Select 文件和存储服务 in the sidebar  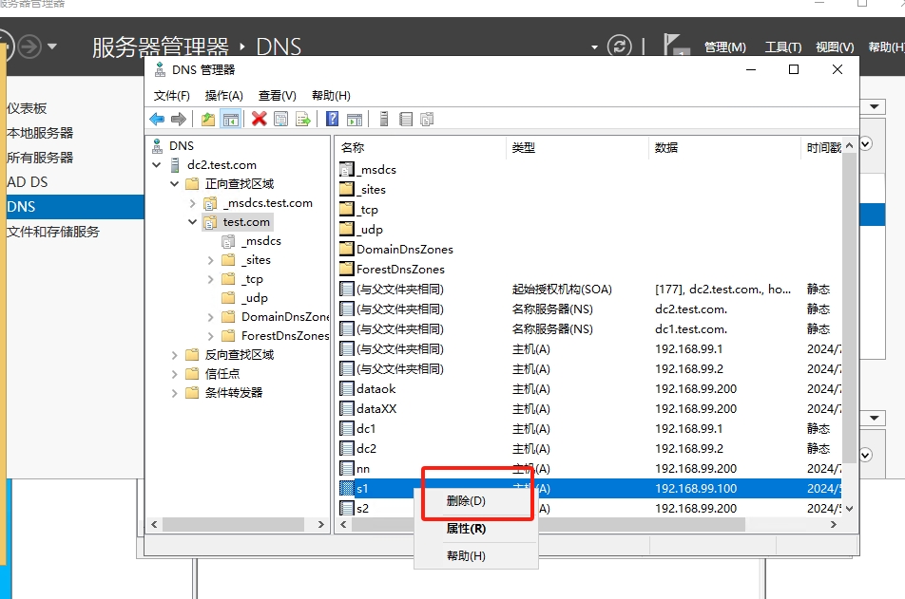pyautogui.click(x=53, y=232)
